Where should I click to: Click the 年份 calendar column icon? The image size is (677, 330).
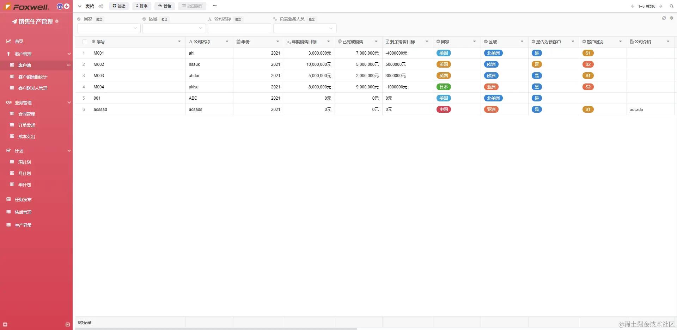point(238,42)
